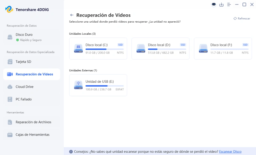Select the Unidad de USB (E:) card

tap(98, 85)
